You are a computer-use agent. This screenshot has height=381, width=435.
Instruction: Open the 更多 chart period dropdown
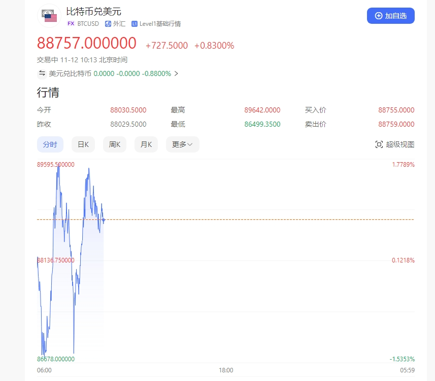point(182,144)
